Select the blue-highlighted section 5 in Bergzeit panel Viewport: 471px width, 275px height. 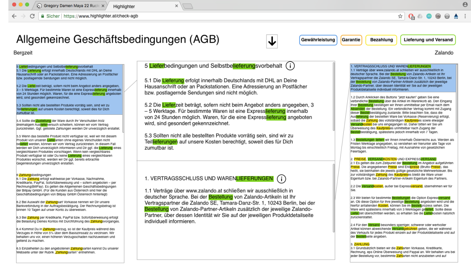coord(69,90)
